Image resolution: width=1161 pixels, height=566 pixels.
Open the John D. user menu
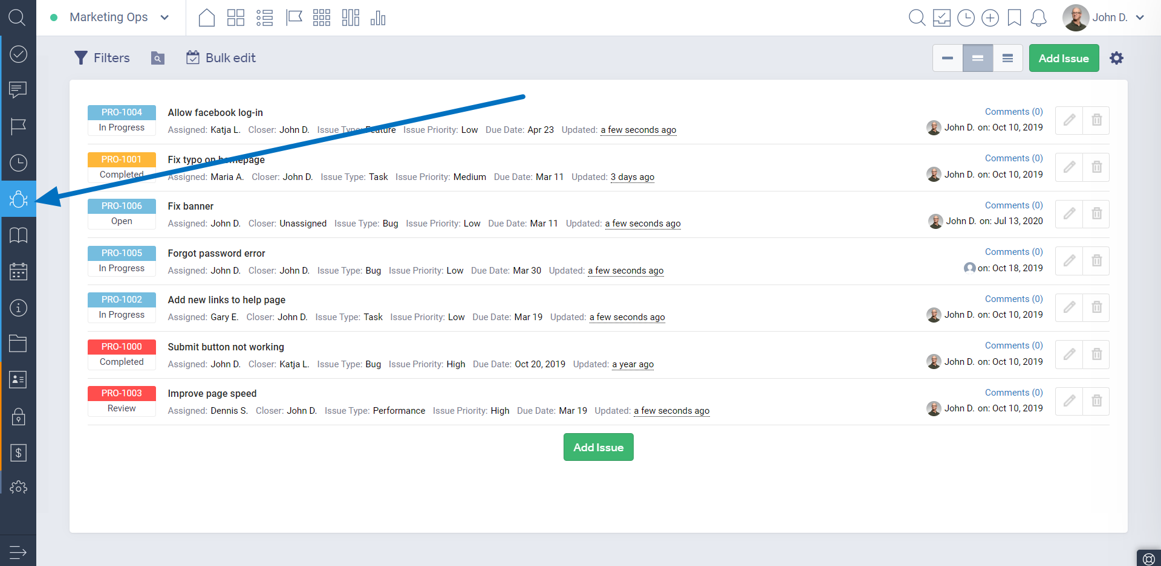click(x=1105, y=18)
